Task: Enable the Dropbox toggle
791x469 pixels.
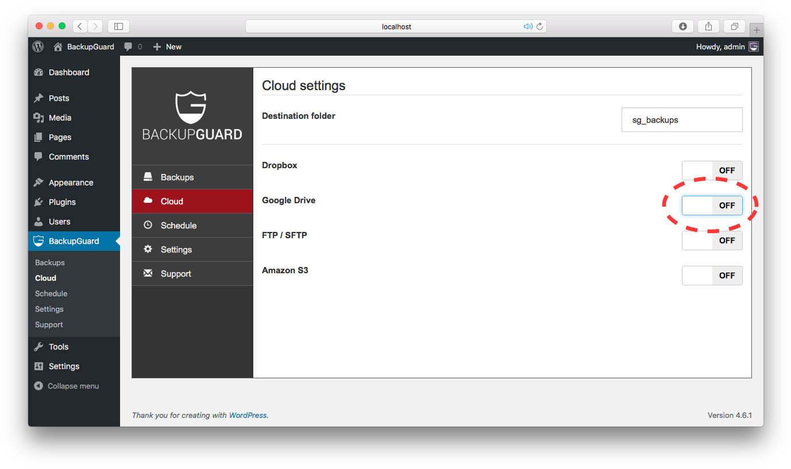Action: (712, 170)
